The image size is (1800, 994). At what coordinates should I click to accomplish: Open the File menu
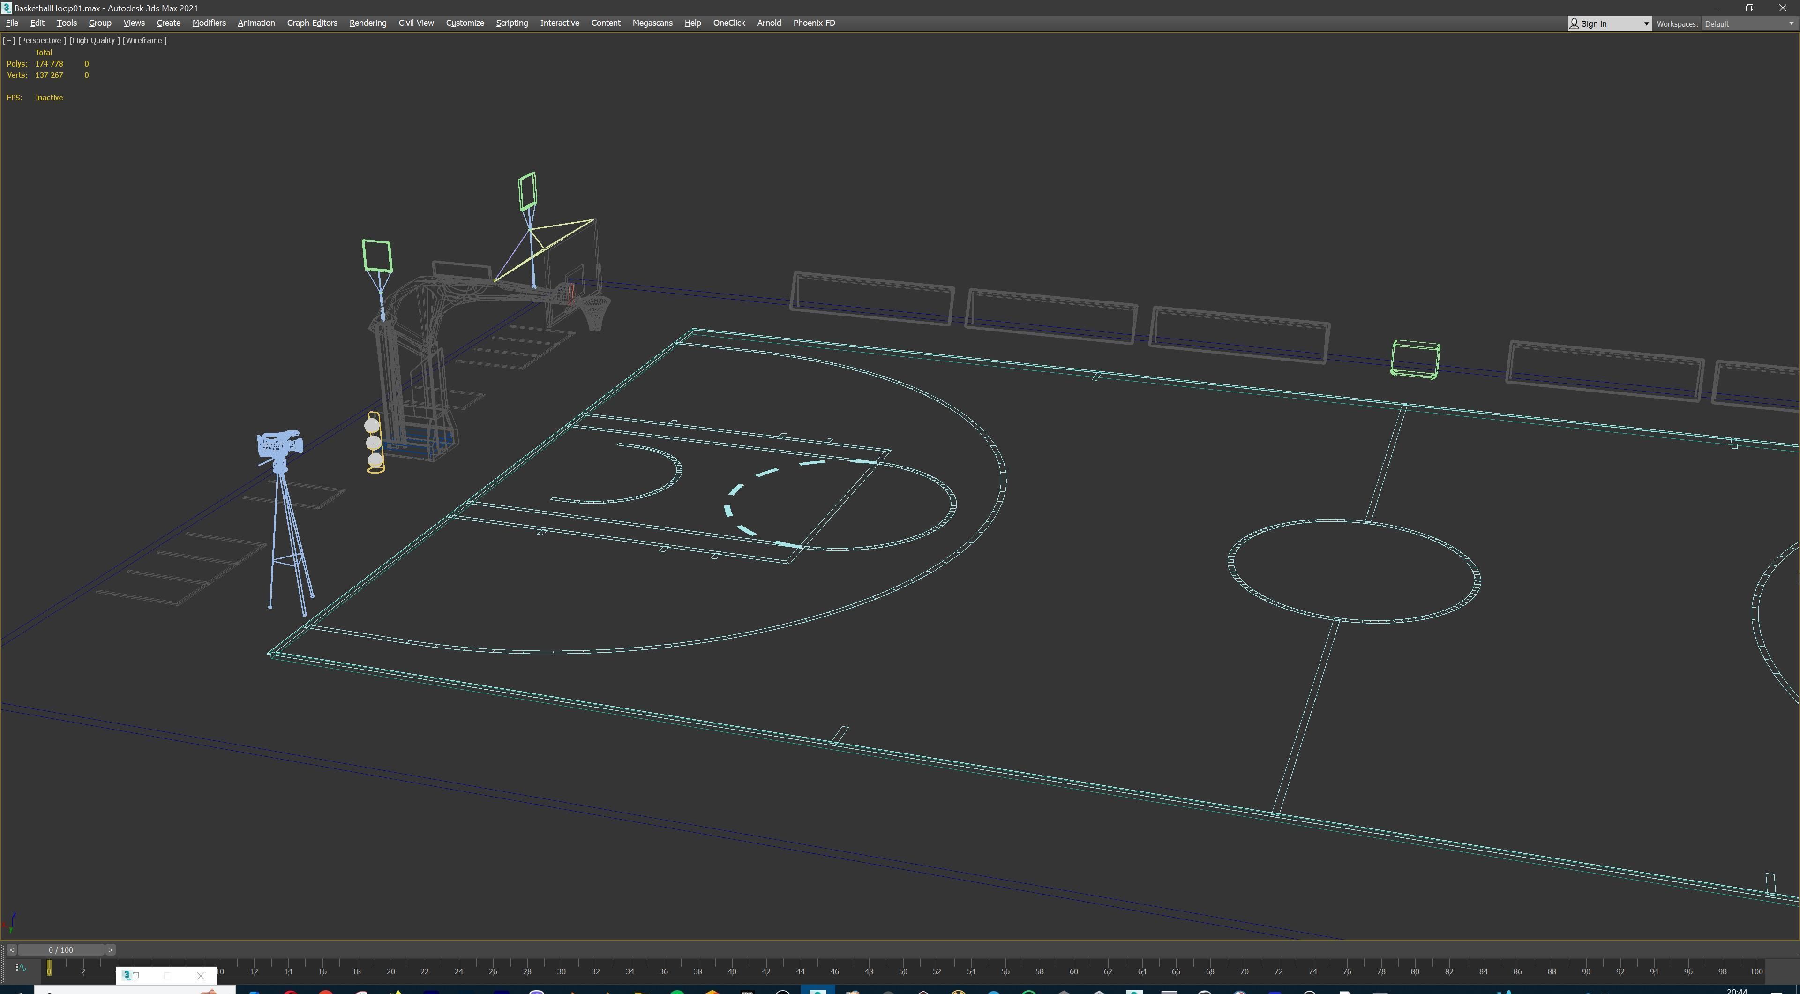(x=12, y=23)
